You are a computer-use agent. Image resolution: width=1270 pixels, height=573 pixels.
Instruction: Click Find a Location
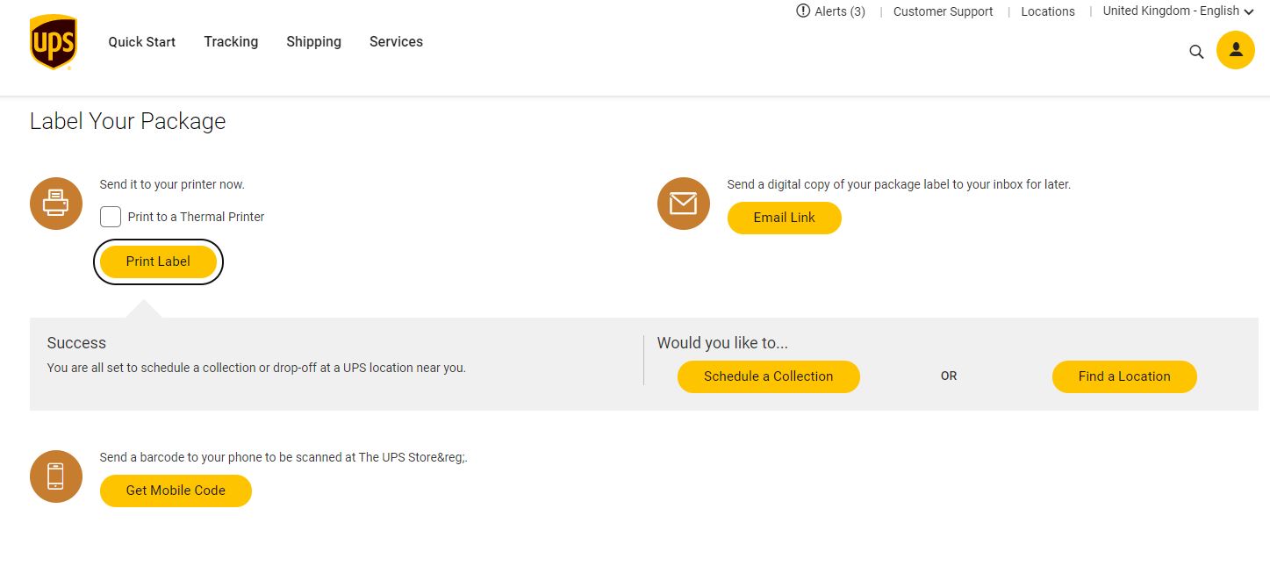tap(1123, 376)
